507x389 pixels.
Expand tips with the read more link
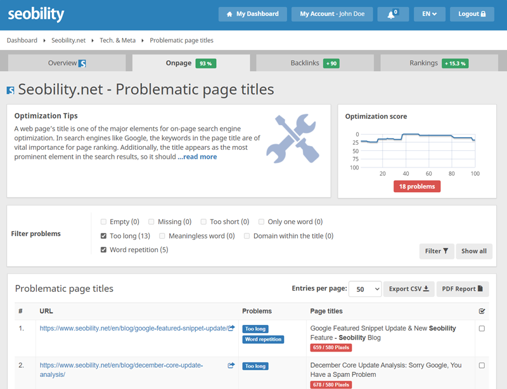(x=197, y=157)
